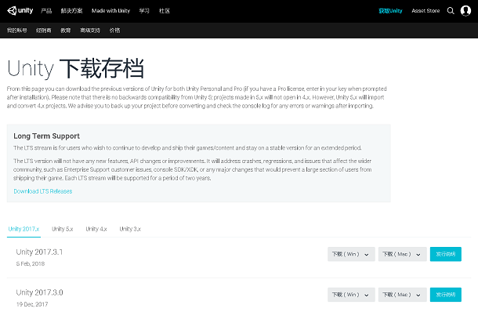478x312 pixels.
Task: Open 我的账号 in the sub-navigation
Action: pos(17,31)
